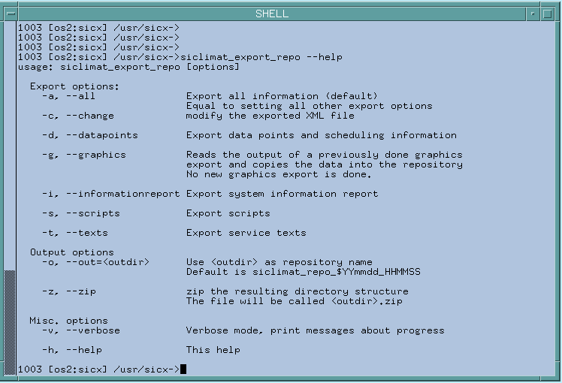Open the window menu button in title bar
Viewport: 562px width, 383px height.
pyautogui.click(x=10, y=14)
